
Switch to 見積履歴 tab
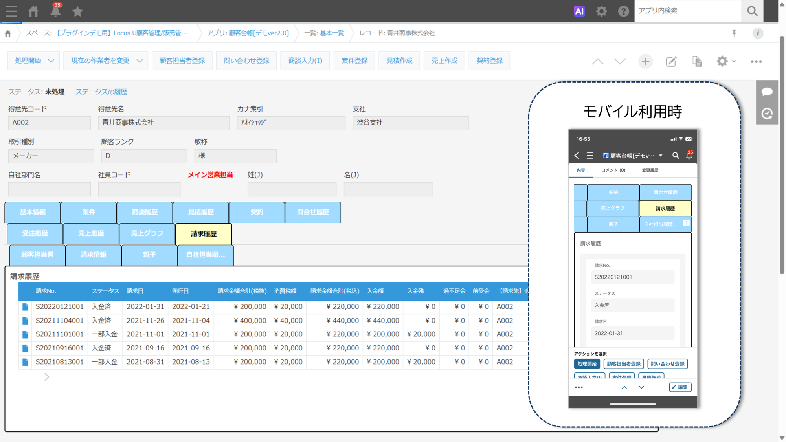click(201, 212)
